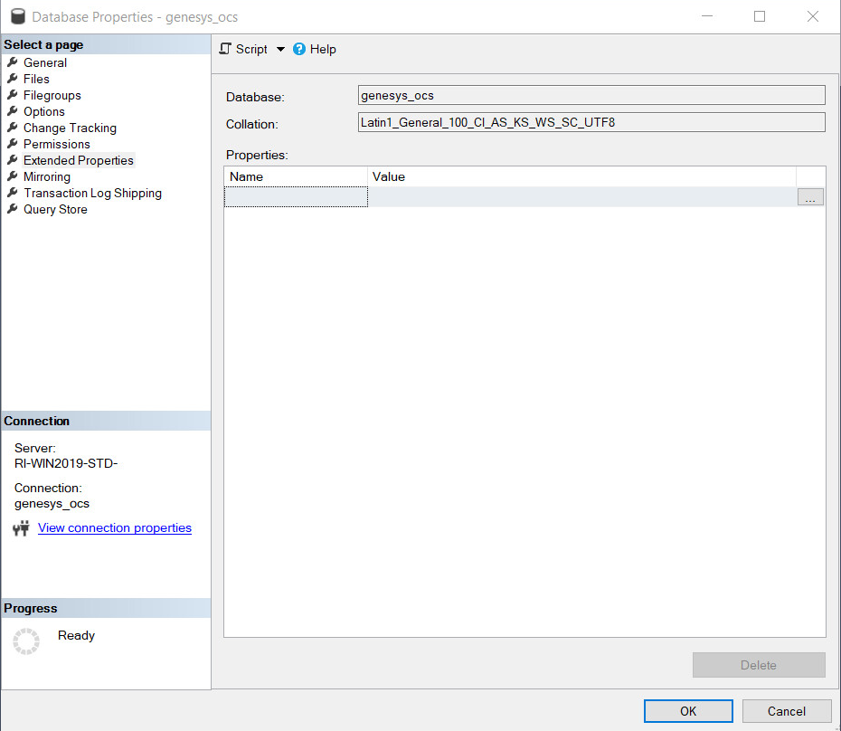The height and width of the screenshot is (731, 841).
Task: Click the ellipsis button in Value row
Action: click(x=810, y=197)
